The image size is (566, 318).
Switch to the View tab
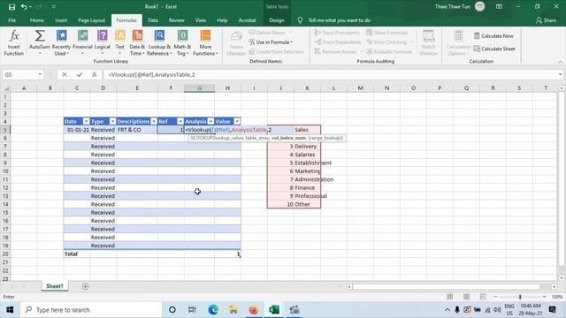point(201,20)
